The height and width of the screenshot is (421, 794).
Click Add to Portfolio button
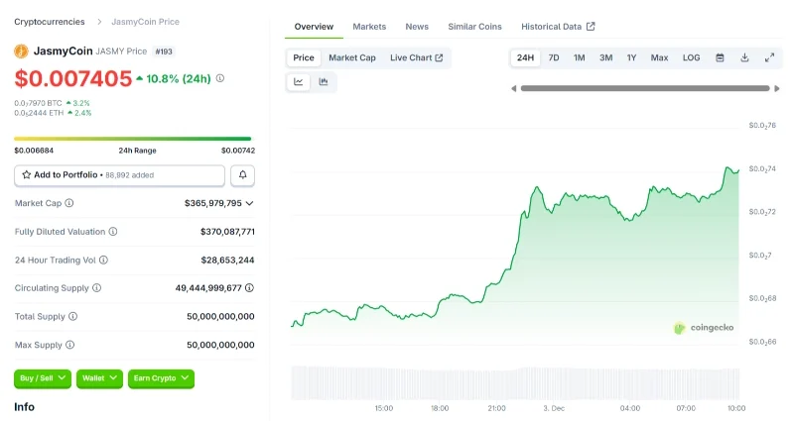point(119,175)
